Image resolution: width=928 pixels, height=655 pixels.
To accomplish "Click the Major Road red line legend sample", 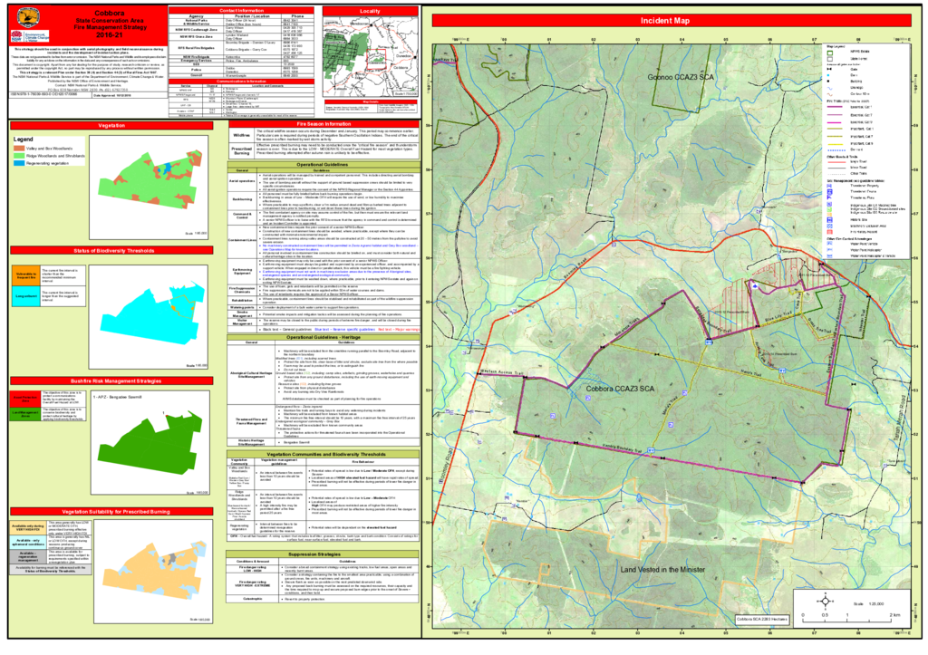I will coord(836,162).
